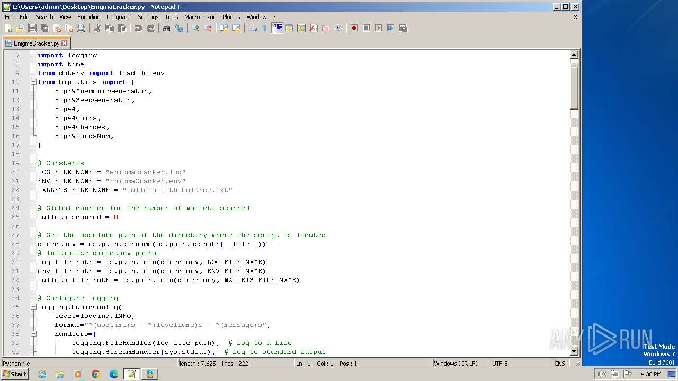The width and height of the screenshot is (678, 381).
Task: Click the Paste toolbar icon
Action: (122, 28)
